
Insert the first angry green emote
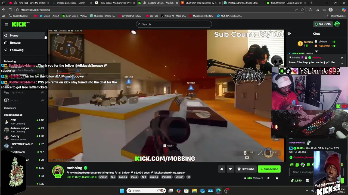tap(292, 165)
